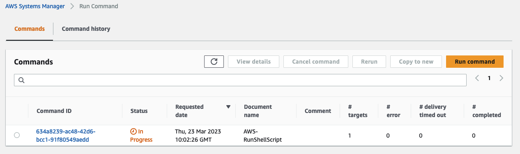
Task: Switch to the Commands tab
Action: [x=30, y=29]
